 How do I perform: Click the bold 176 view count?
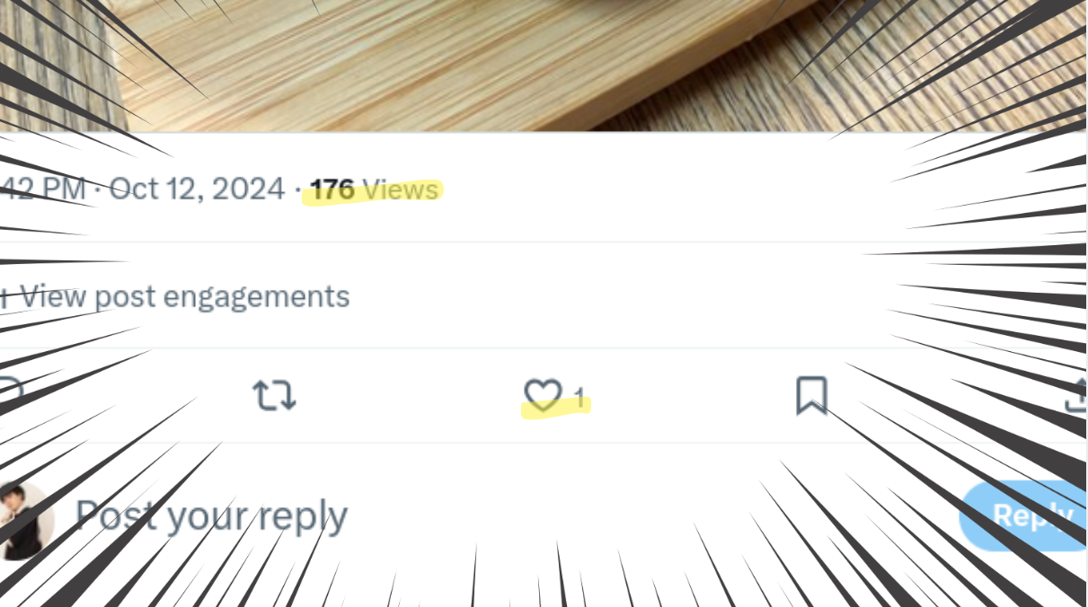tap(332, 189)
